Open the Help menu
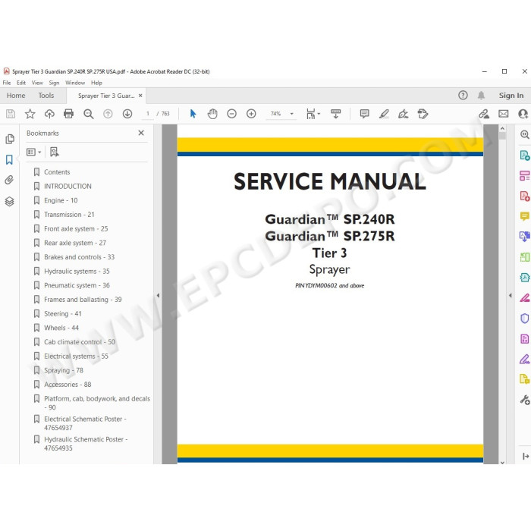 [x=96, y=83]
